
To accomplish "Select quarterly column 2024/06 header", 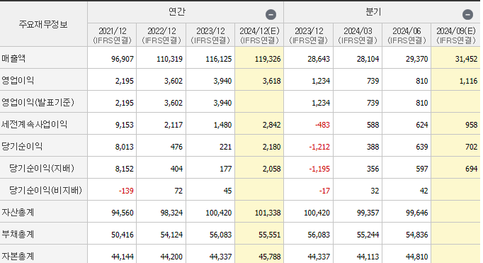I will tap(407, 35).
